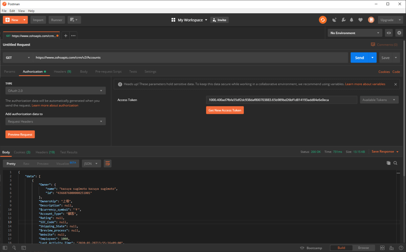Open the environment quick look eye
This screenshot has width=406, height=252.
point(389,33)
